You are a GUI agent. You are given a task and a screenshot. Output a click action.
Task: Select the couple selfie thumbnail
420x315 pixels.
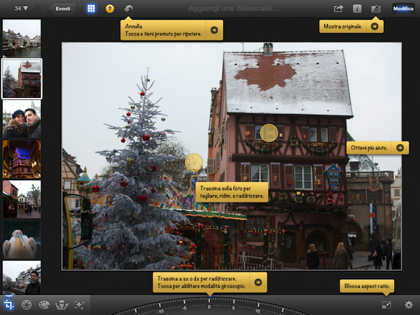(x=21, y=119)
